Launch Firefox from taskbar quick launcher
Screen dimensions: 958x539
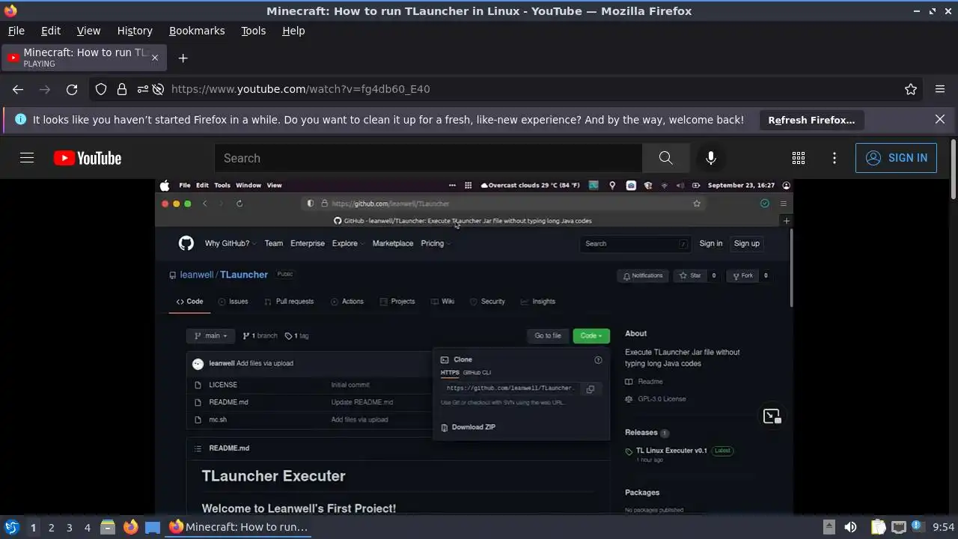pos(130,527)
